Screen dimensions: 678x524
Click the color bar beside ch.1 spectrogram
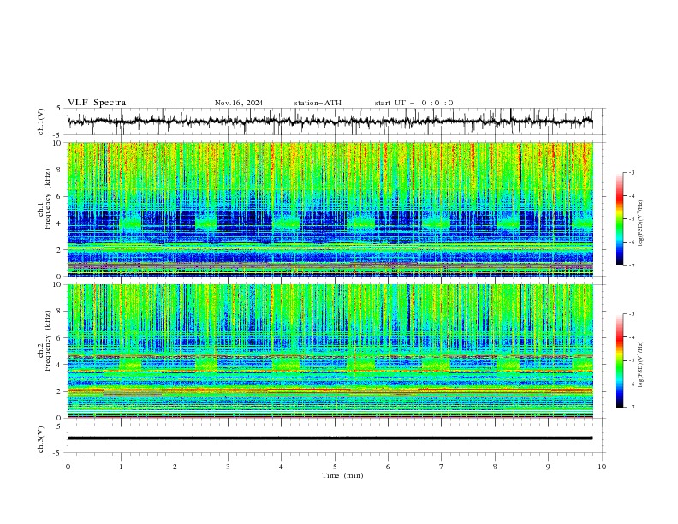point(619,219)
